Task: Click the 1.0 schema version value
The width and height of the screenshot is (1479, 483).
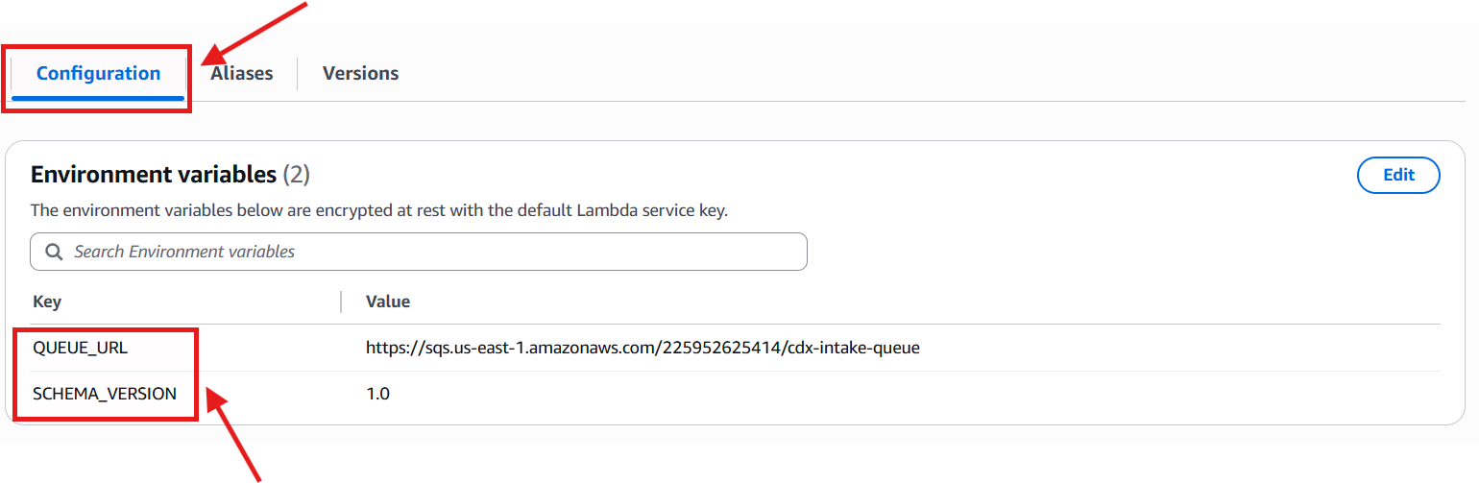Action: (378, 394)
